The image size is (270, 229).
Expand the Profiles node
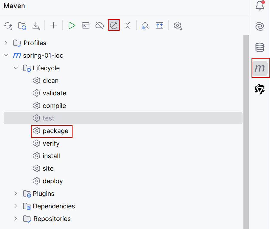6,43
